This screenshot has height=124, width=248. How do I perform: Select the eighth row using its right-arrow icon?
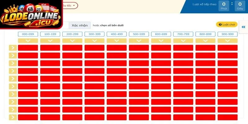[x=13, y=102]
